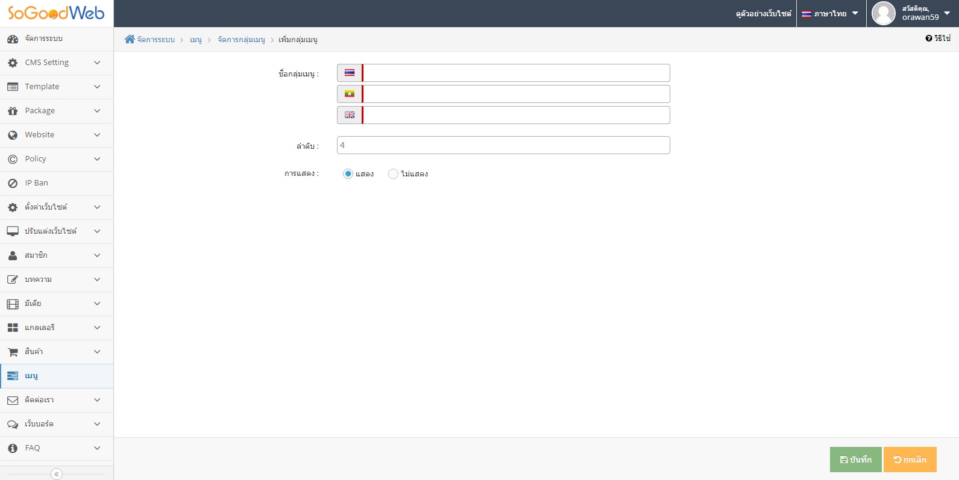
Task: Expand the Policy chevron
Action: (x=97, y=159)
